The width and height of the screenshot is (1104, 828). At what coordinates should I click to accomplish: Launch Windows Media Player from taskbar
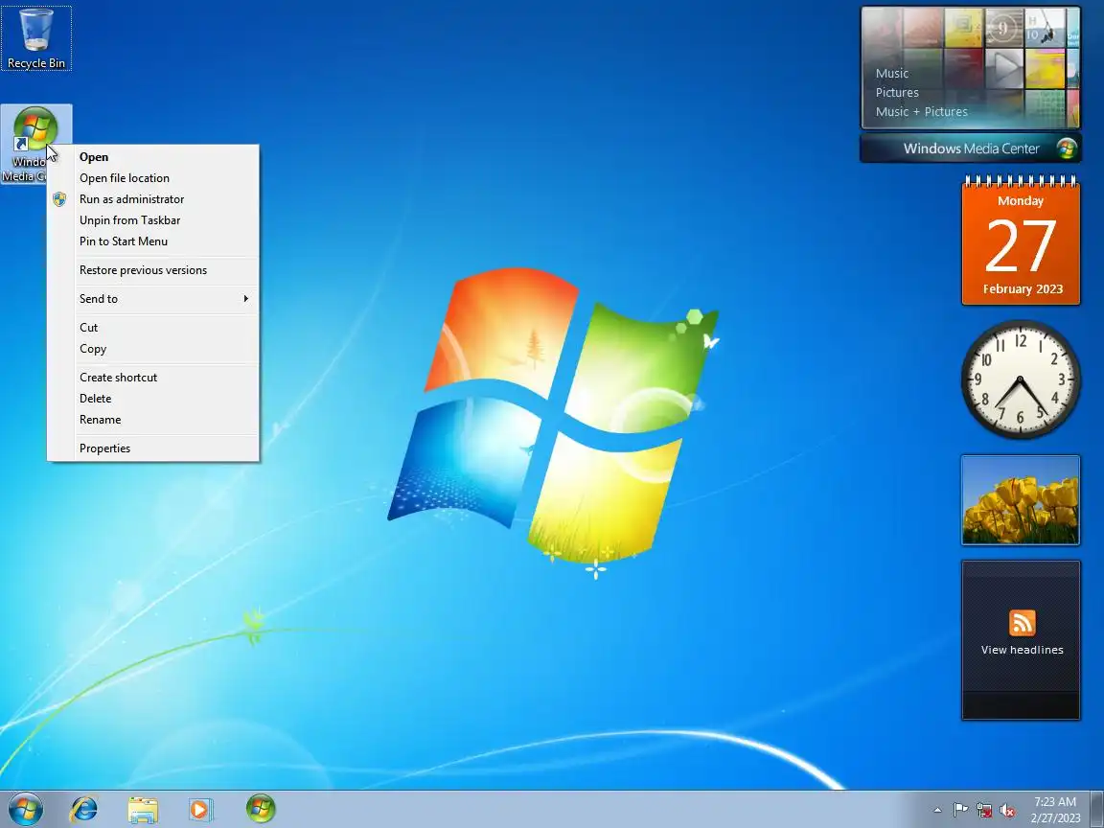tap(200, 810)
